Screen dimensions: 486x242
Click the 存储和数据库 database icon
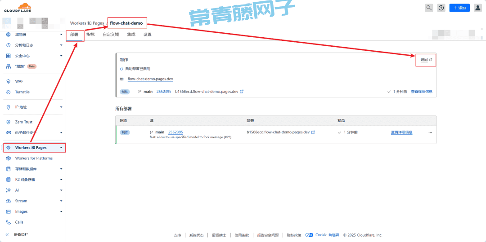[x=9, y=169]
